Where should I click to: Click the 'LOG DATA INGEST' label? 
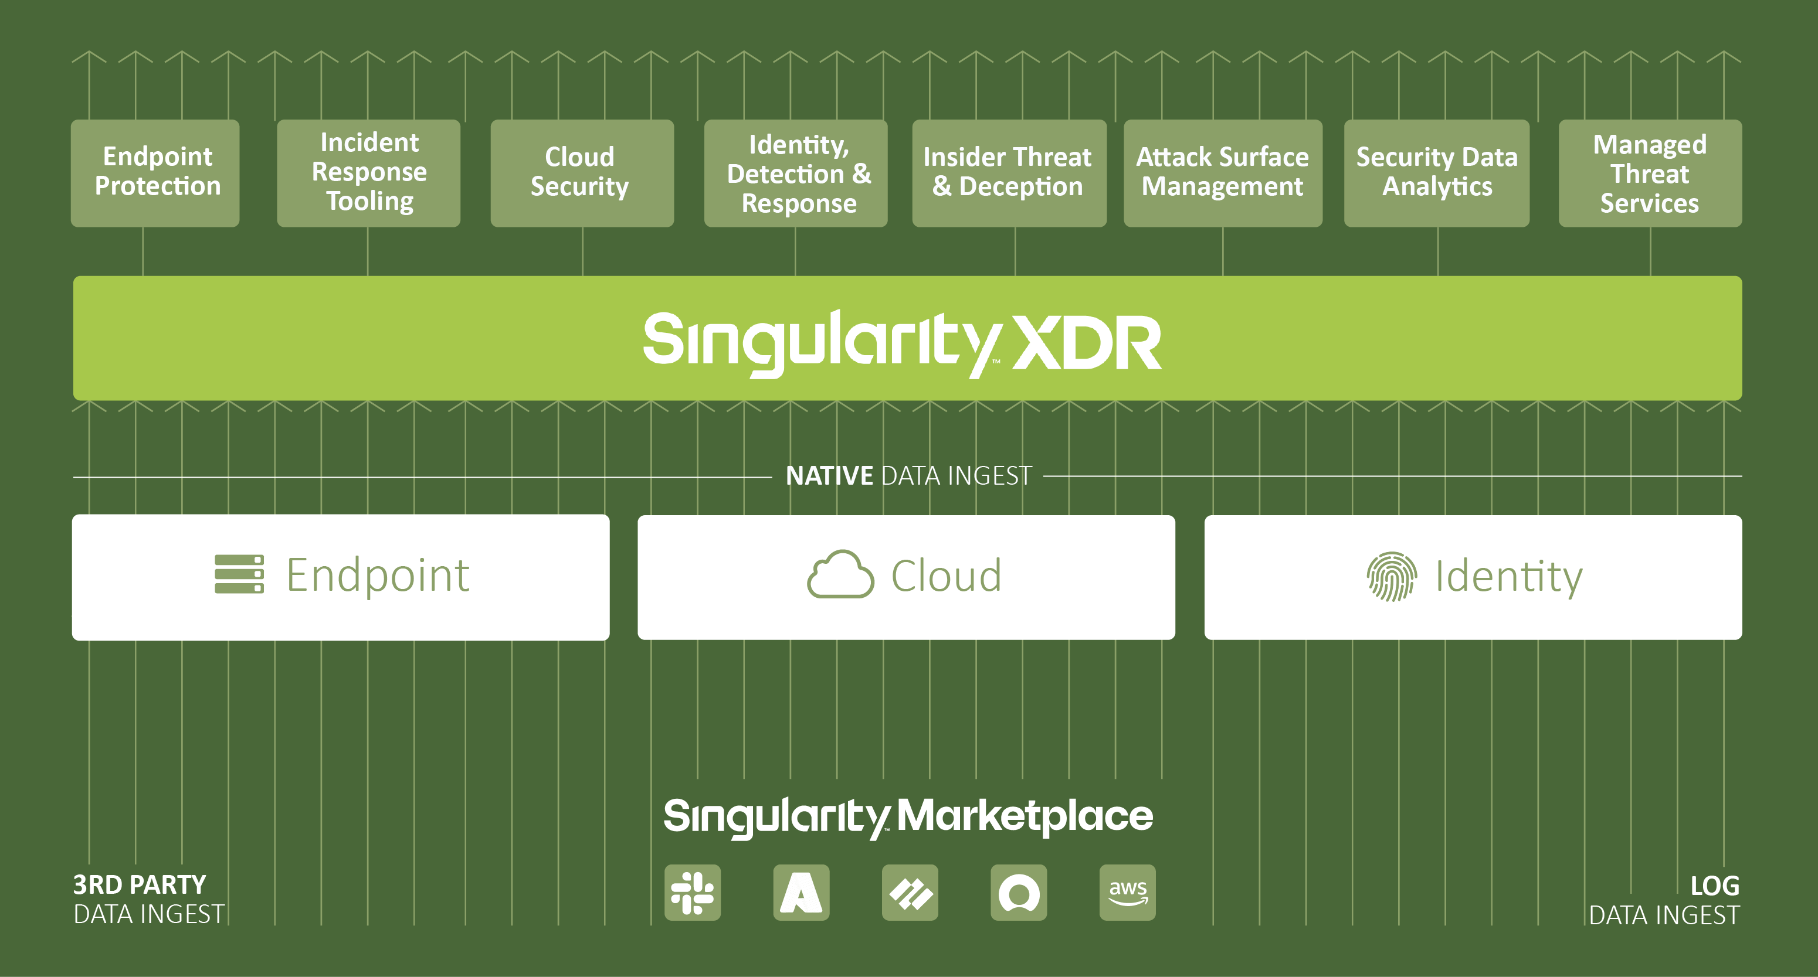click(1664, 901)
